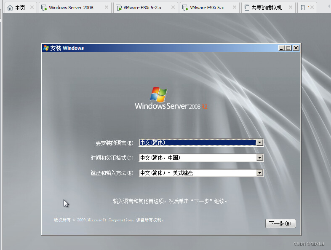Close the 安装 Windows window
Screen dimensions: 331x250
click(296, 48)
